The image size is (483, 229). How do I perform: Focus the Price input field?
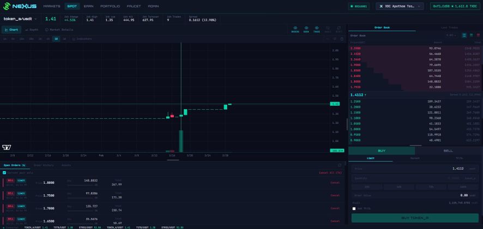click(x=415, y=168)
